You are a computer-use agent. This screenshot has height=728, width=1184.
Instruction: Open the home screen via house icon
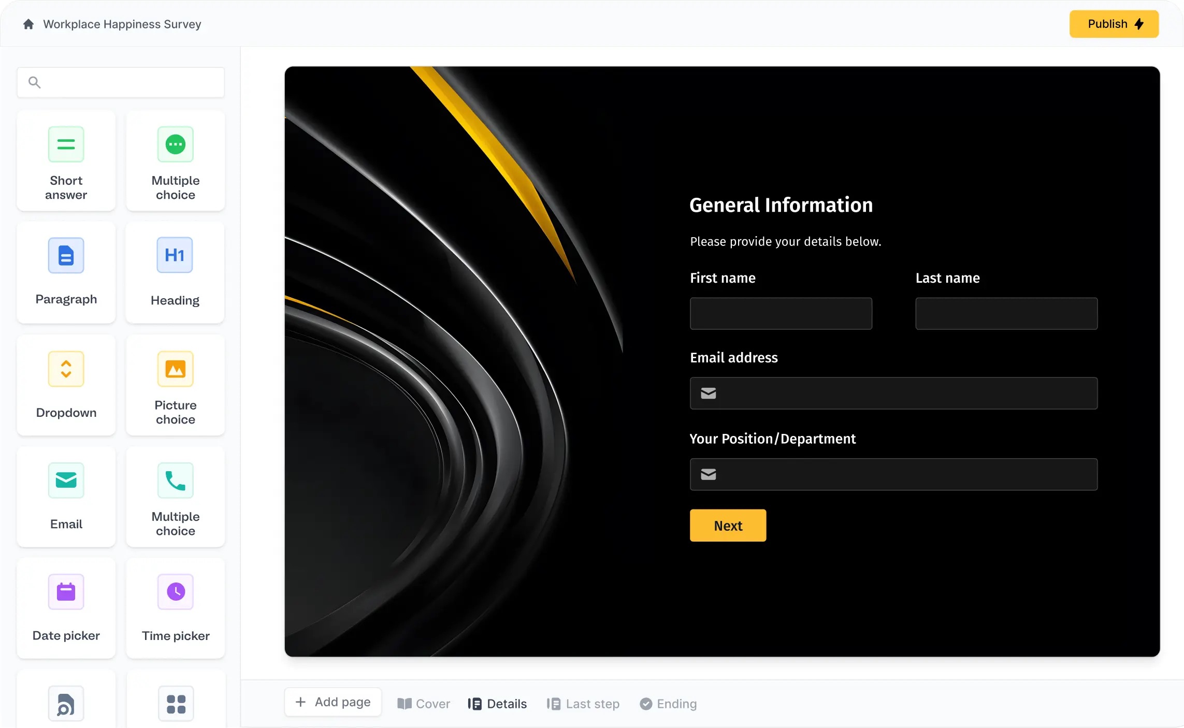pyautogui.click(x=28, y=24)
